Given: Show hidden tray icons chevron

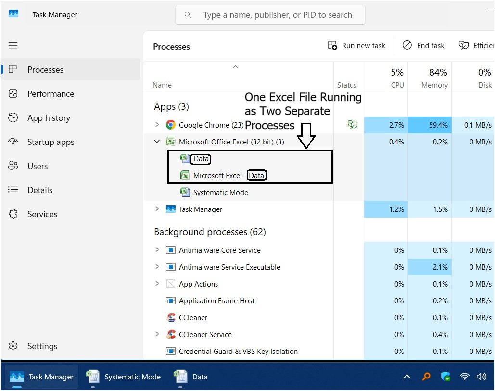Looking at the screenshot, I should (x=407, y=377).
